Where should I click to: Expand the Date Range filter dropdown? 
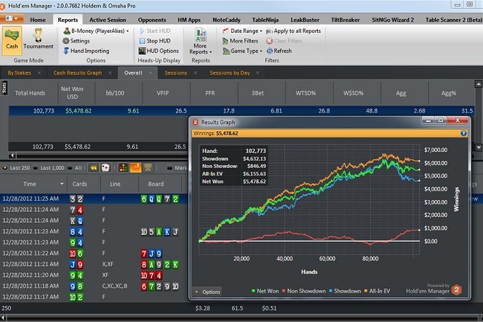coord(243,31)
